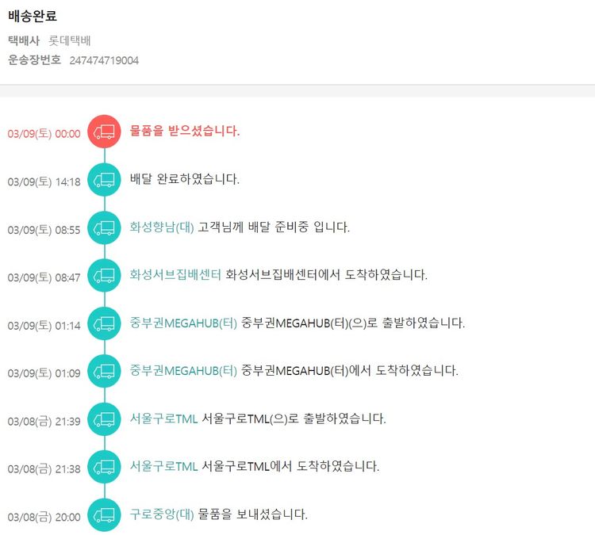This screenshot has height=535, width=595.
Task: Click truck icon at 03/09 01:14 step
Action: (x=104, y=323)
